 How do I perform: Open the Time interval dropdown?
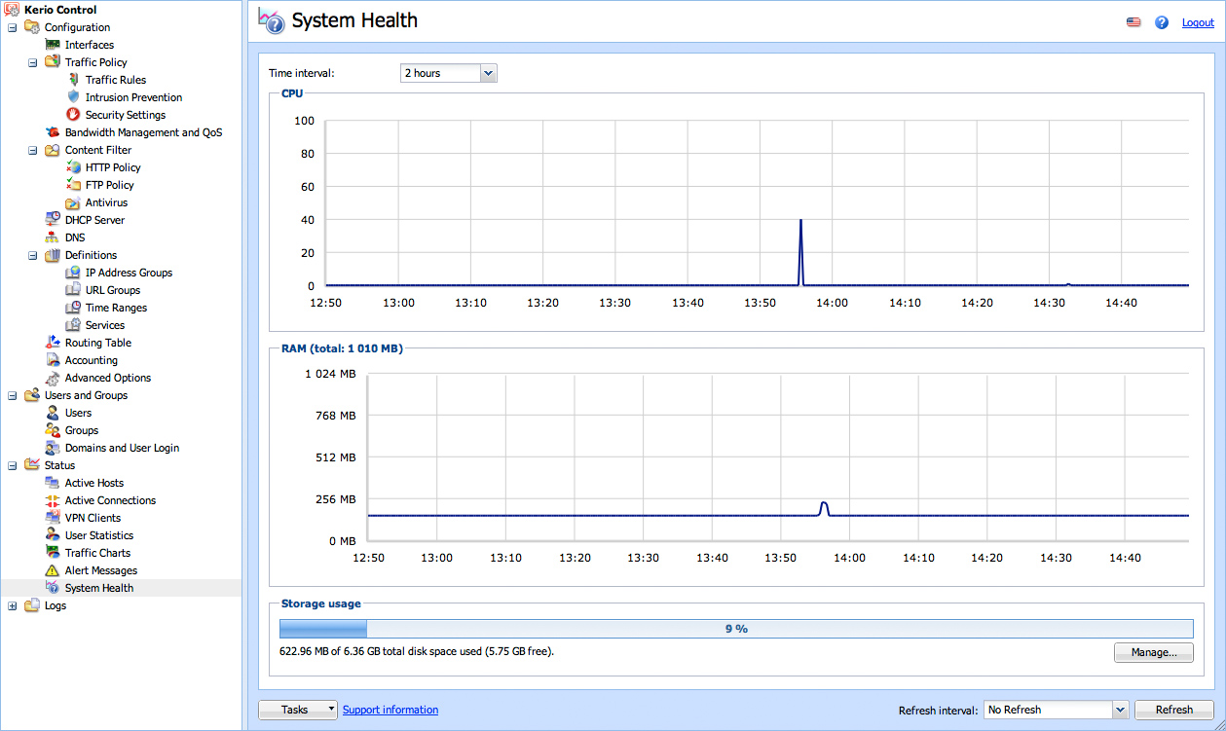488,73
